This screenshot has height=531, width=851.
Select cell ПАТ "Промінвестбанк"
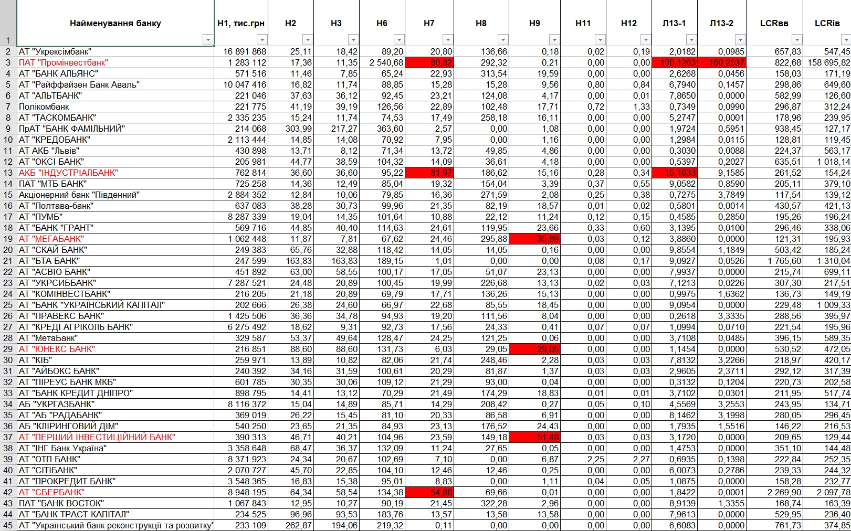click(x=115, y=62)
